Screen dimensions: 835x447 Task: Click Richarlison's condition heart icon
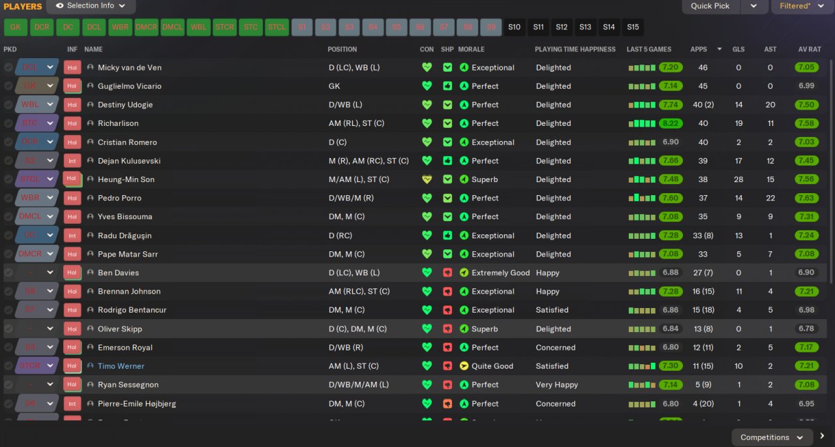(427, 123)
